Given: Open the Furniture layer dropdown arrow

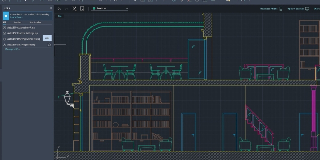Looking at the screenshot, I should click(x=127, y=9).
